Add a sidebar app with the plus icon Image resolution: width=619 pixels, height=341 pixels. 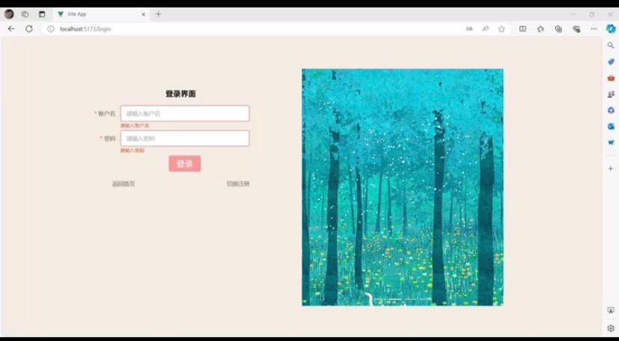tap(611, 169)
